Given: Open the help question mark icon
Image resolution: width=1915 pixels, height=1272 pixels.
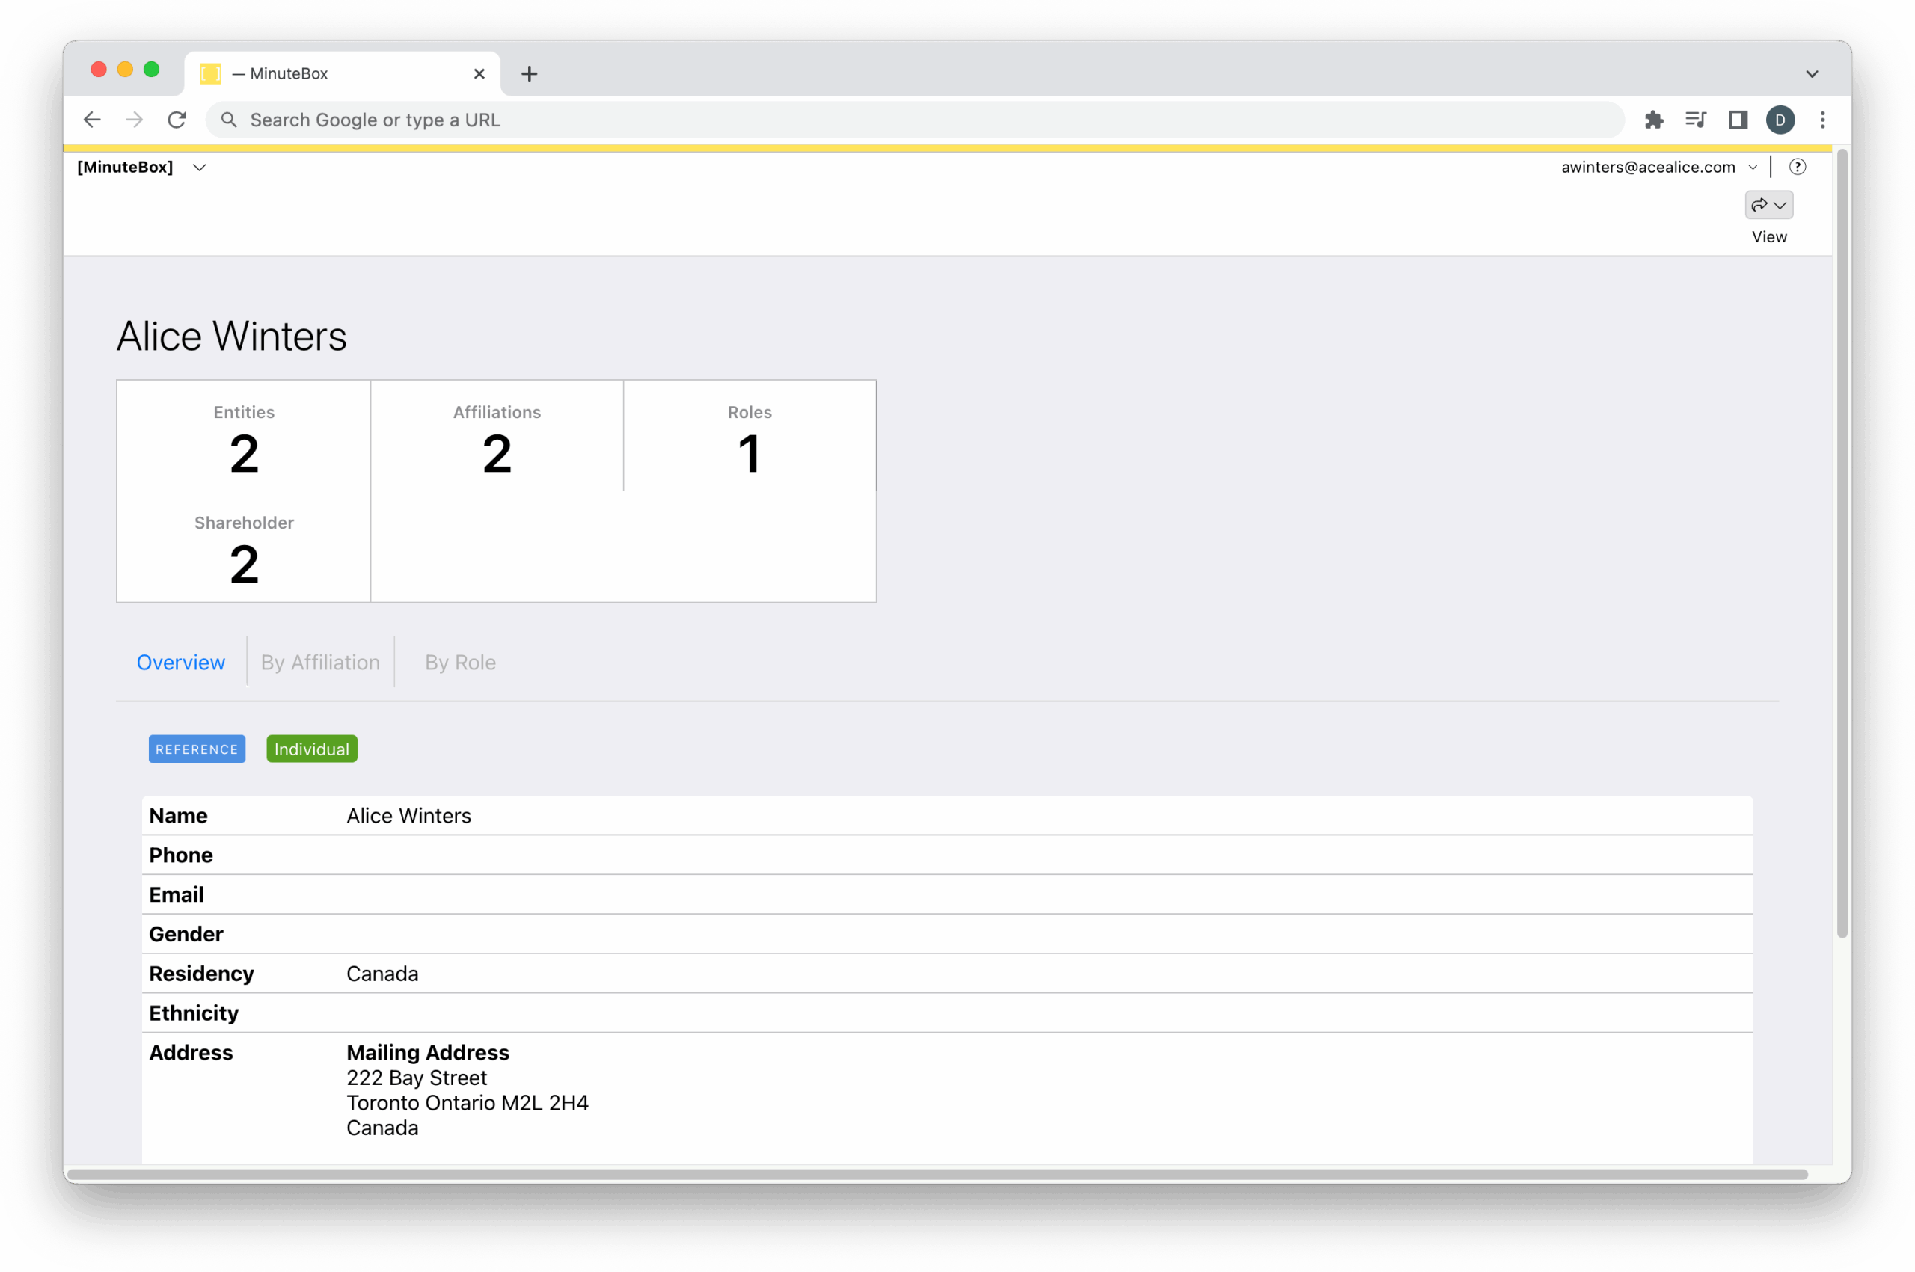Looking at the screenshot, I should click(x=1798, y=167).
